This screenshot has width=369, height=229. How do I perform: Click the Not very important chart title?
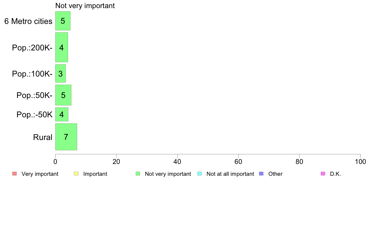point(85,6)
